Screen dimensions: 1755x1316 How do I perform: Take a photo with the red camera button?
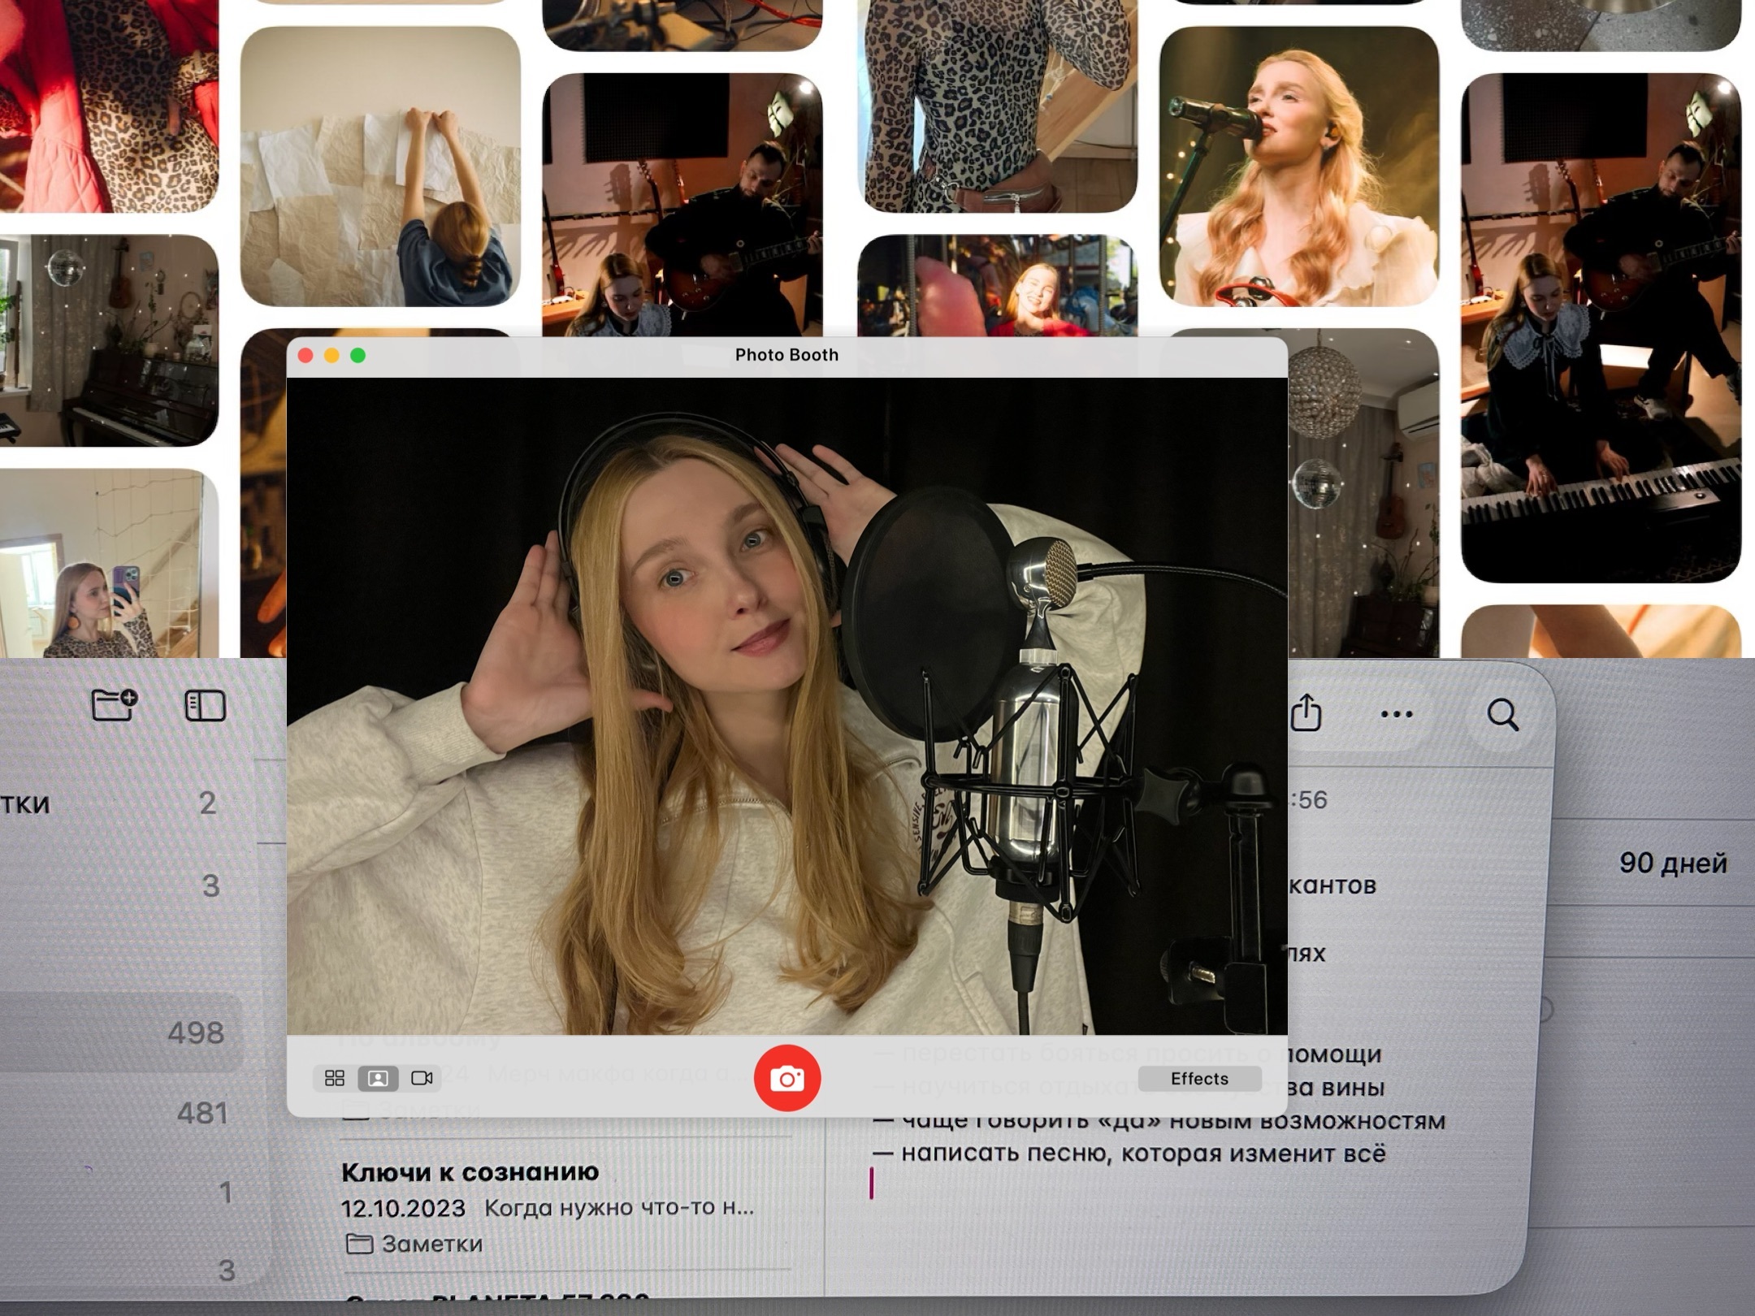(x=786, y=1078)
